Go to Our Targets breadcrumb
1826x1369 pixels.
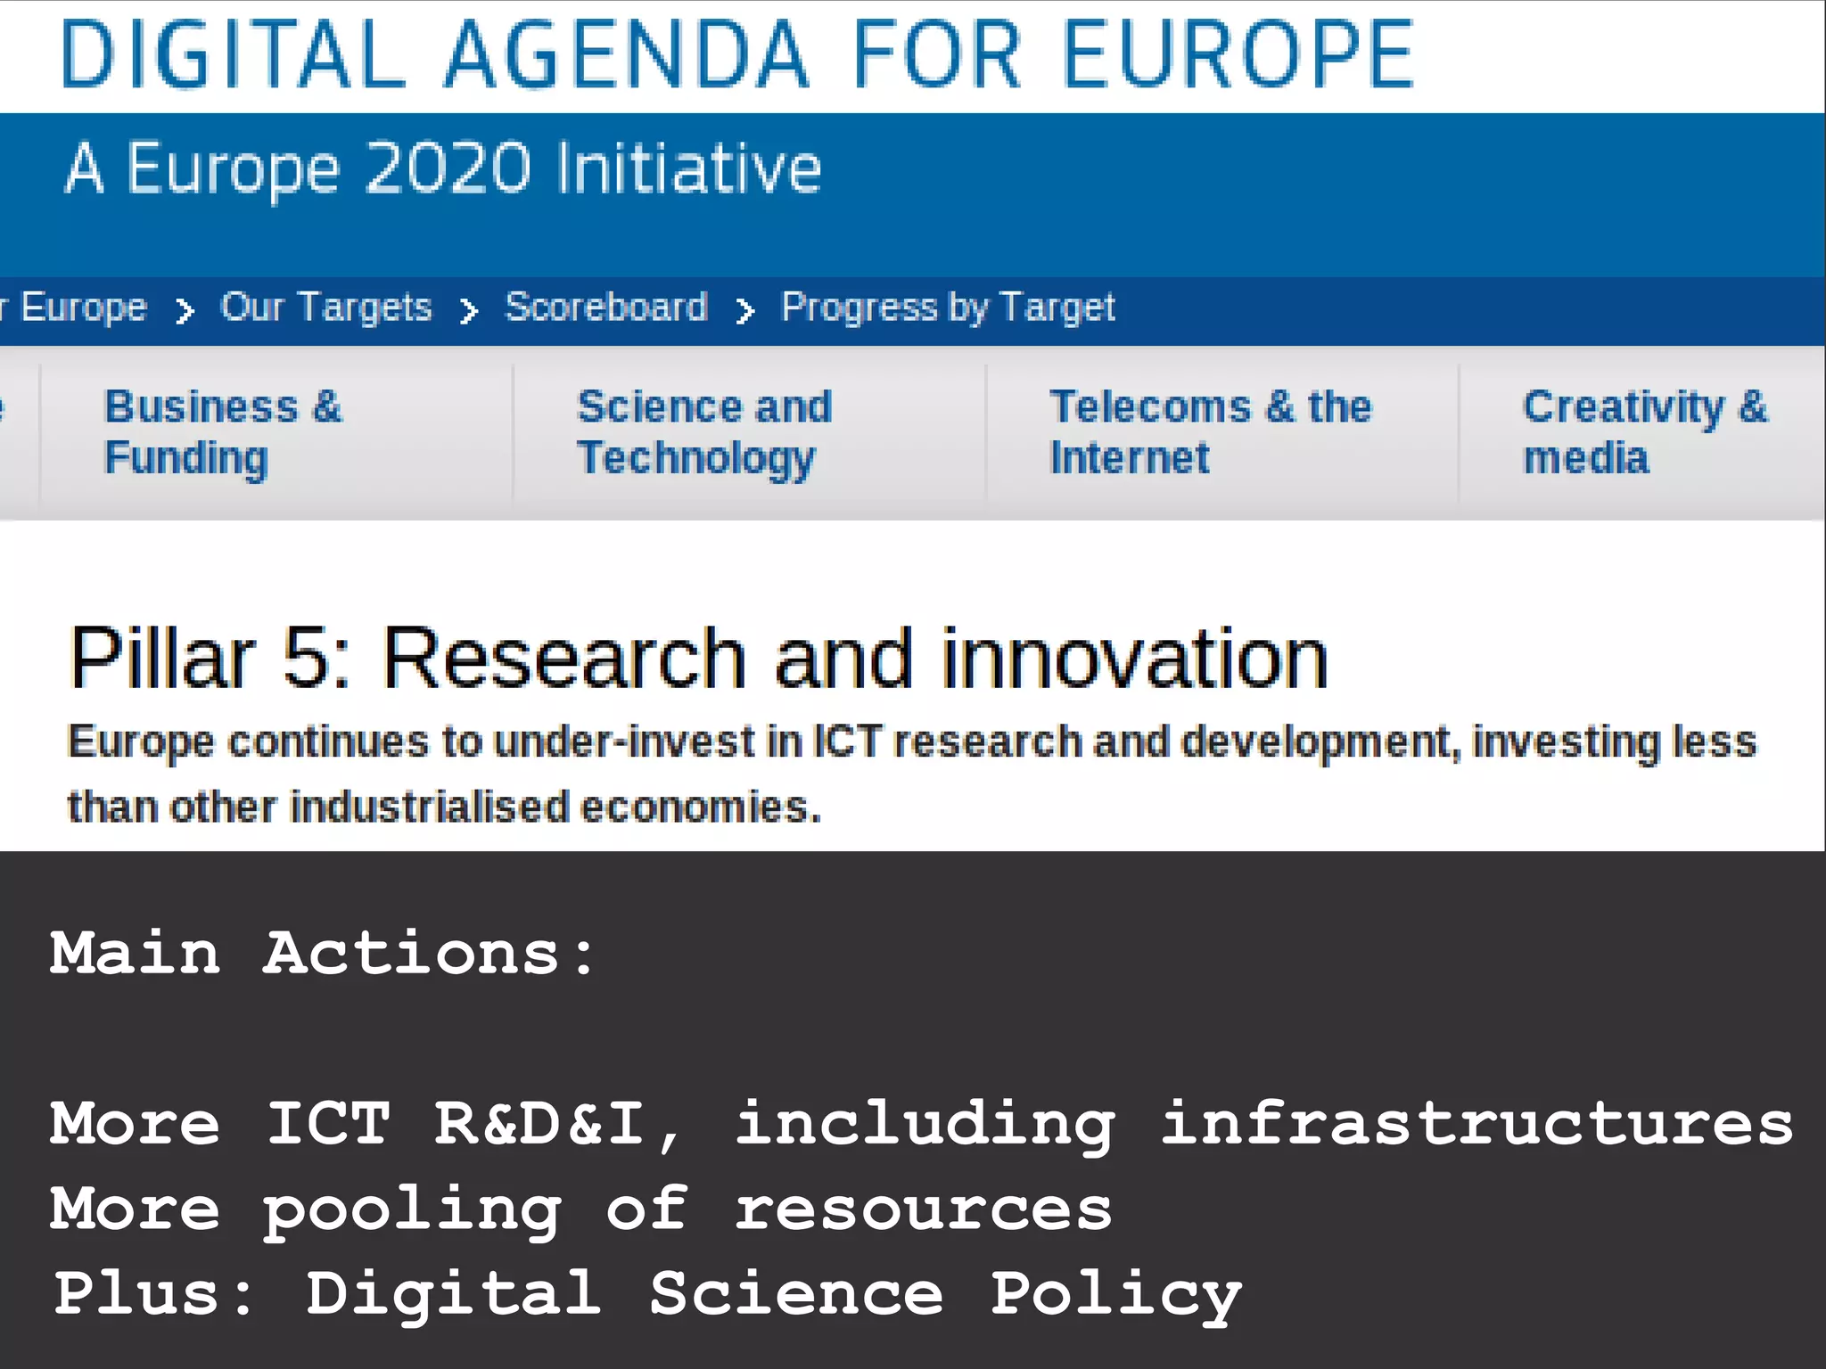[x=325, y=307]
